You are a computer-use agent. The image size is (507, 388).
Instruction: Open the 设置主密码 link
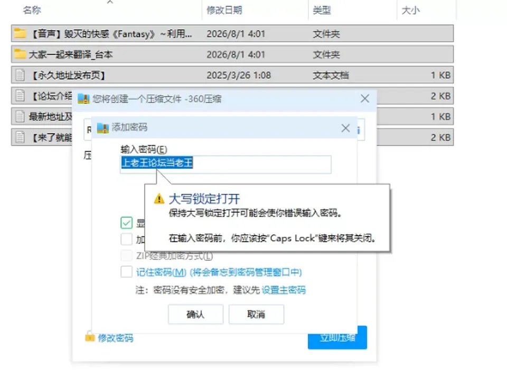284,290
